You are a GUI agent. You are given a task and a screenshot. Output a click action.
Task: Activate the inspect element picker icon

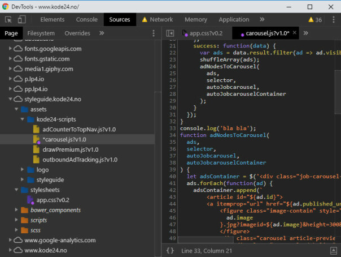click(8, 20)
